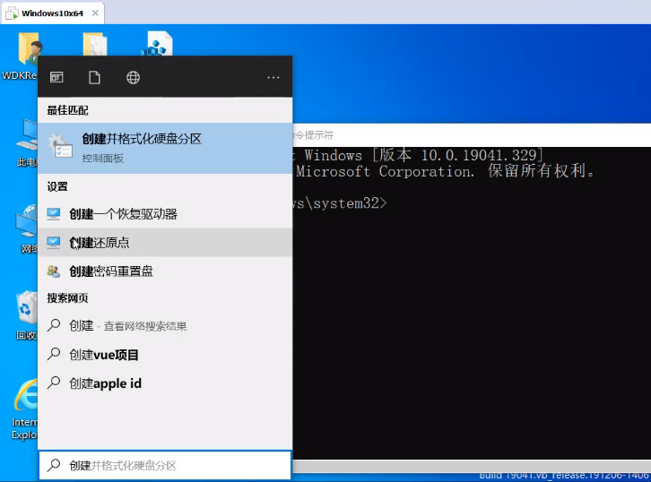Select the Apps filter icon in search panel
The image size is (651, 482).
(x=56, y=77)
